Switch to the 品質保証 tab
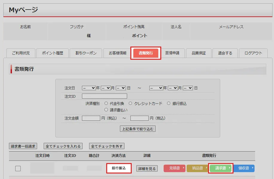The width and height of the screenshot is (274, 179). (199, 53)
